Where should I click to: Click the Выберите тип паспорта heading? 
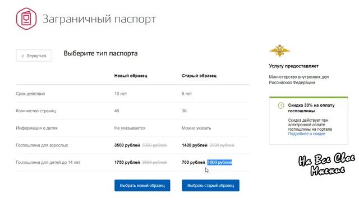tap(100, 53)
